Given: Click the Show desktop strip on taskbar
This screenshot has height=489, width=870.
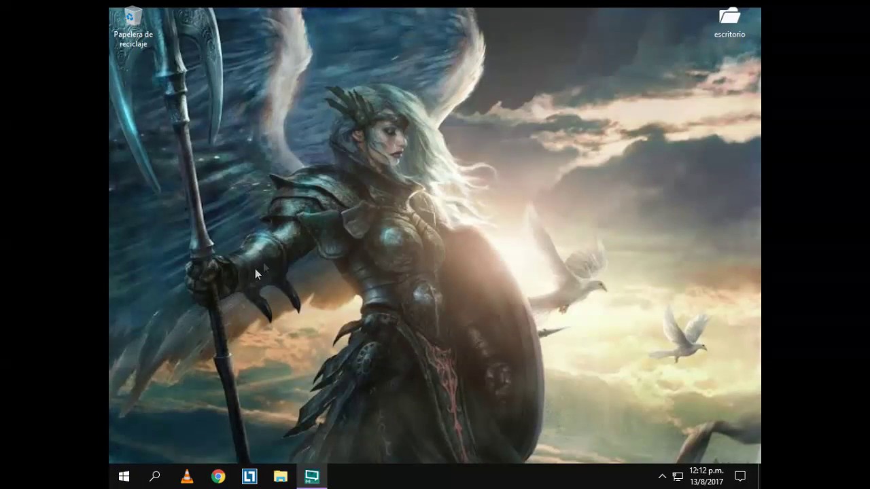Looking at the screenshot, I should pyautogui.click(x=759, y=477).
